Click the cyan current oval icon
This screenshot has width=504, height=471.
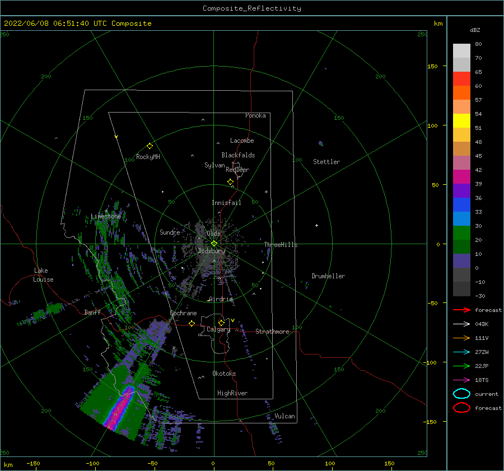(x=461, y=394)
